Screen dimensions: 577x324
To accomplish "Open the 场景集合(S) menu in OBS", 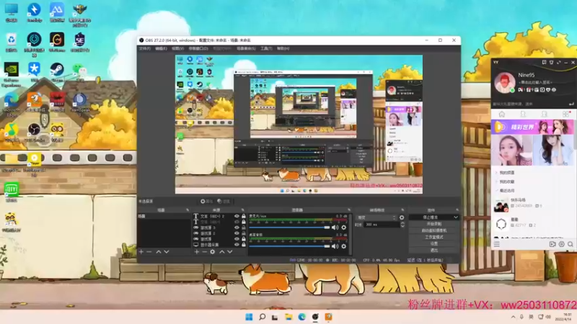I will (246, 48).
